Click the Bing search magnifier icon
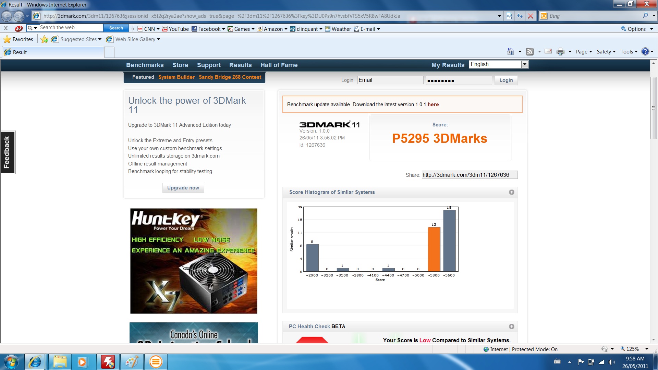 click(645, 15)
